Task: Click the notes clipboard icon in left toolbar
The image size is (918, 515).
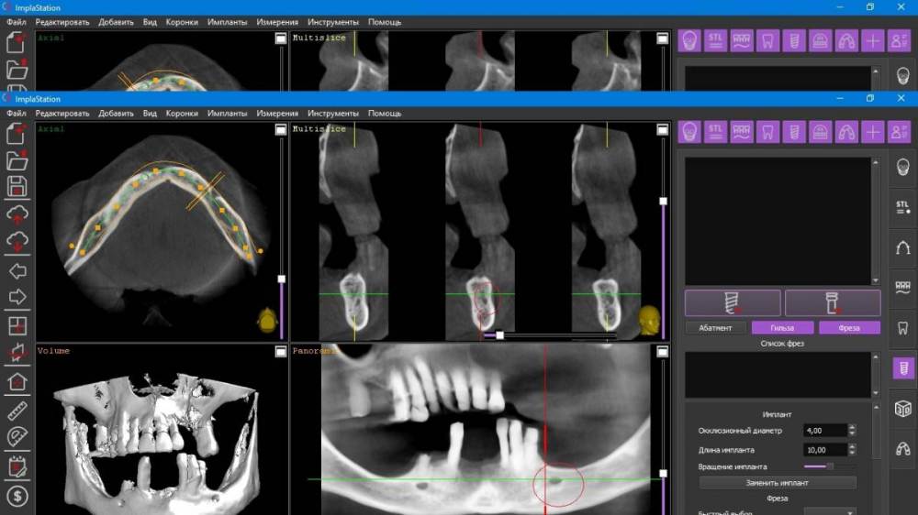Action: pos(17,467)
